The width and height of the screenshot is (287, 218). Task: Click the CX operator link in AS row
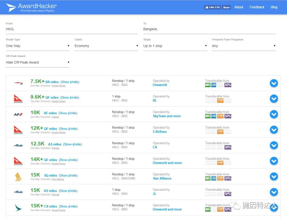155,147
